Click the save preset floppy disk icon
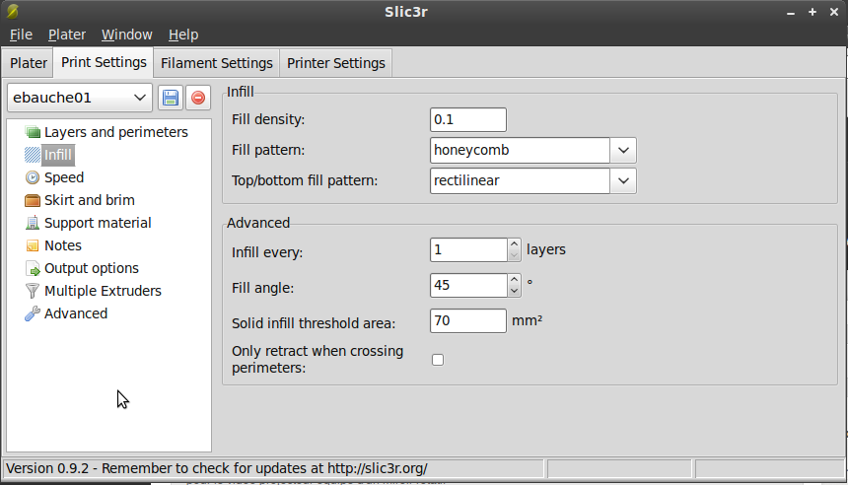 [170, 98]
